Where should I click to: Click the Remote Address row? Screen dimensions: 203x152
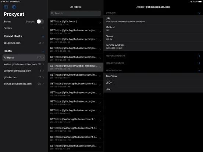(x=153, y=46)
